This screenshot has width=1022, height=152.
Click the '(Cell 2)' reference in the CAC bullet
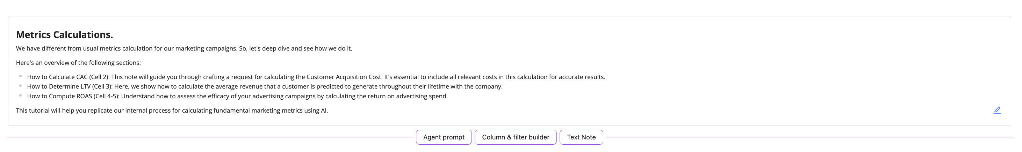point(99,77)
